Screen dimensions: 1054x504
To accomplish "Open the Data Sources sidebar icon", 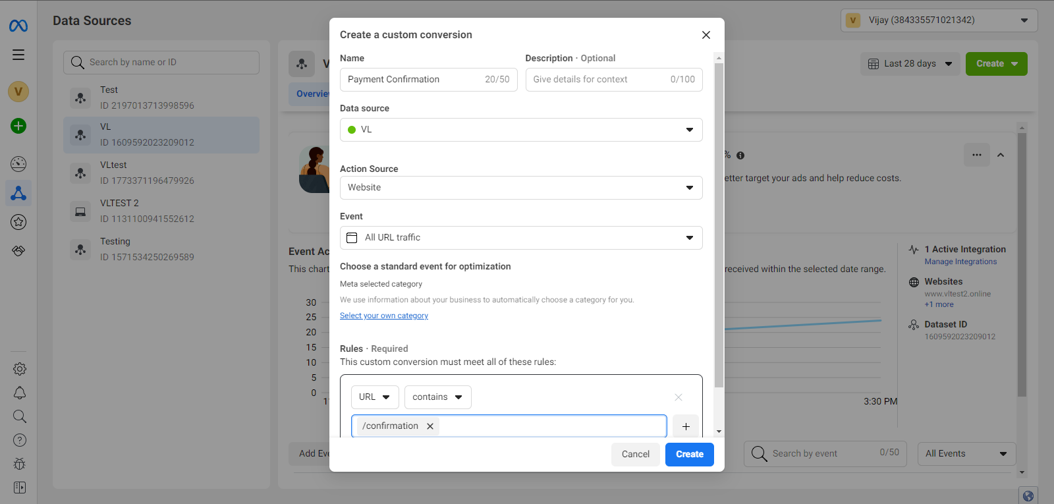I will [18, 193].
